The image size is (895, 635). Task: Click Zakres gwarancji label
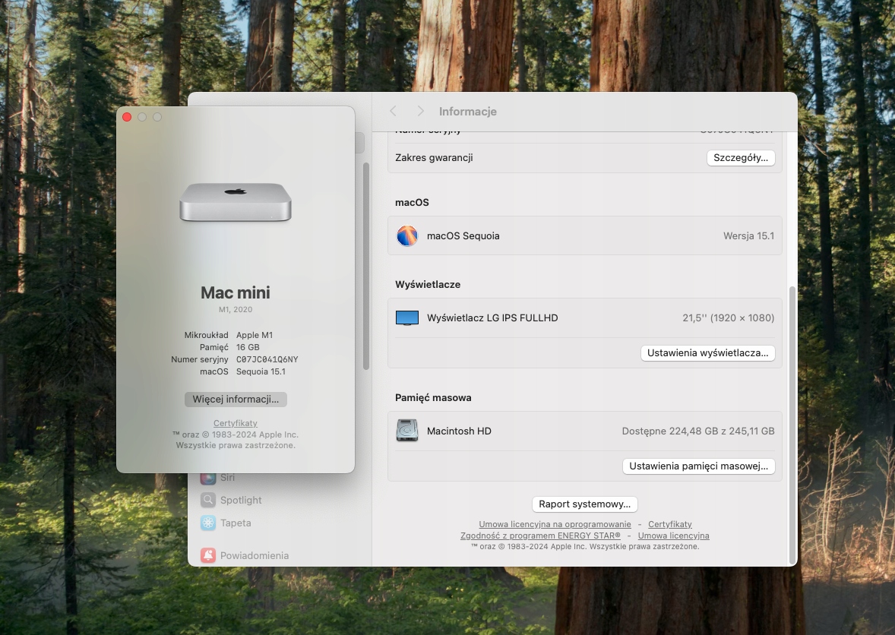(434, 157)
